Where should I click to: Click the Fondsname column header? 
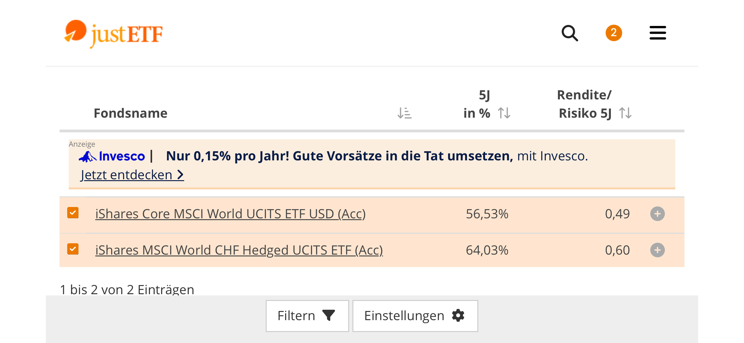130,113
